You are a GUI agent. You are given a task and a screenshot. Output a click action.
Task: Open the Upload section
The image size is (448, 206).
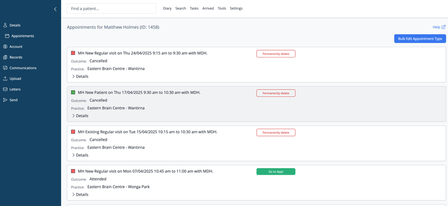15,78
